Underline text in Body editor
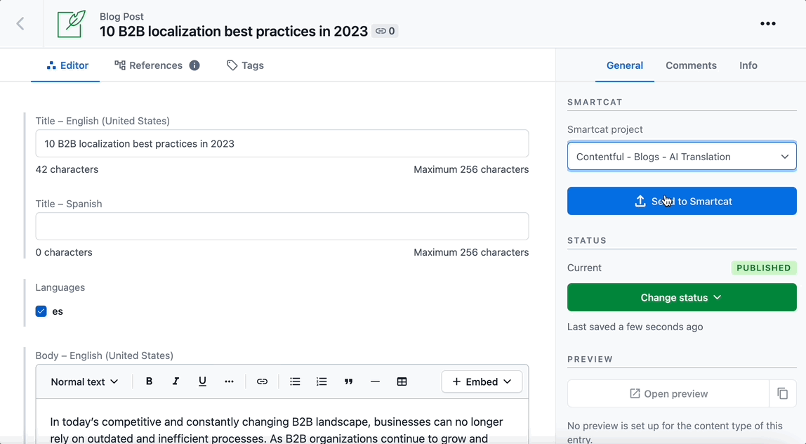Image resolution: width=806 pixels, height=444 pixels. point(202,381)
